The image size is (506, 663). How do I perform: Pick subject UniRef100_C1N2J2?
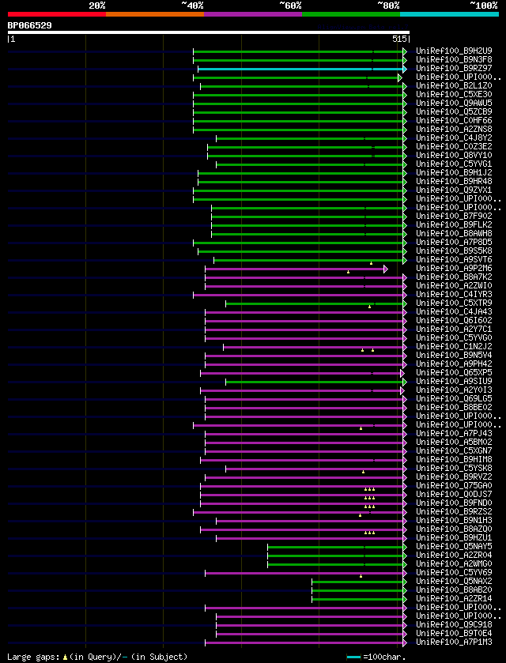click(x=454, y=348)
